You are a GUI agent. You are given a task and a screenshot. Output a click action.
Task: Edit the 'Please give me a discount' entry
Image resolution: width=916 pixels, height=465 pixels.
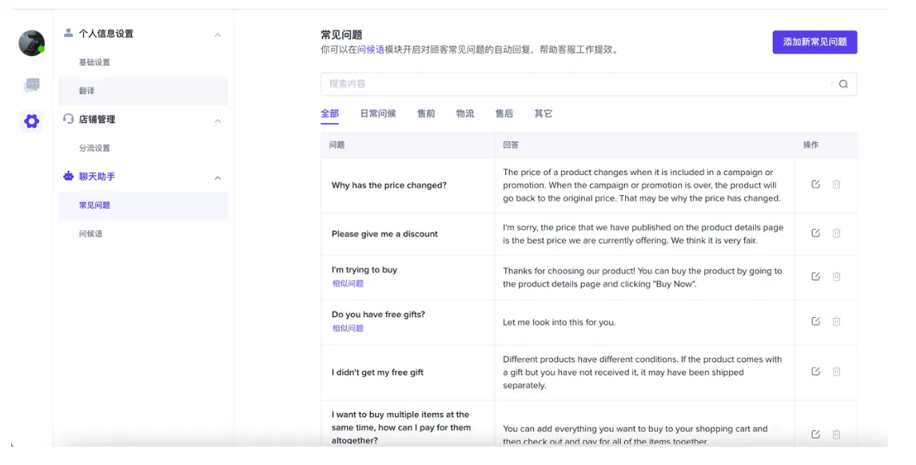click(815, 232)
